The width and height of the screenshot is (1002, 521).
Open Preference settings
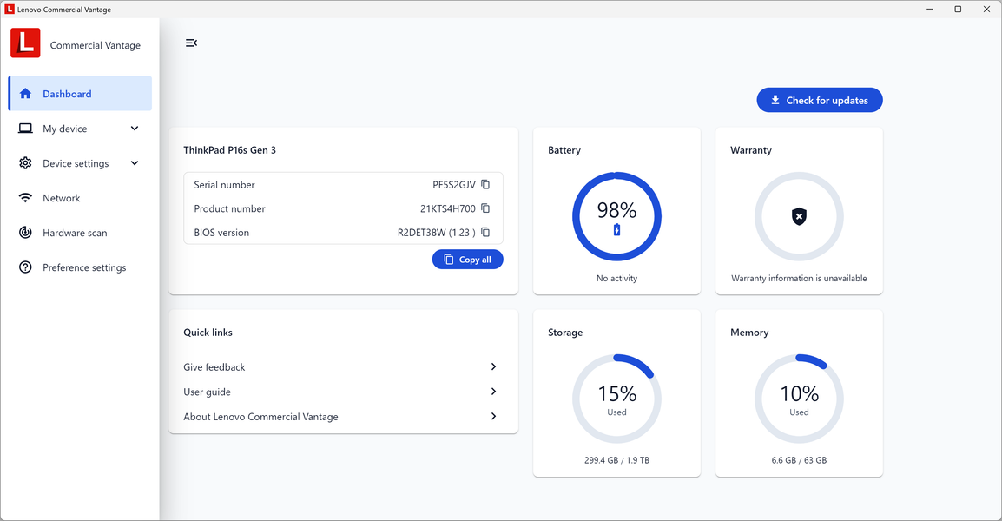tap(81, 267)
